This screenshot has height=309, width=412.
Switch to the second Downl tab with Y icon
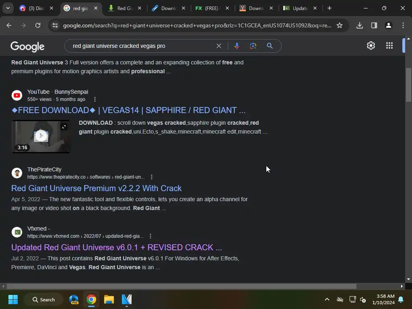click(251, 8)
